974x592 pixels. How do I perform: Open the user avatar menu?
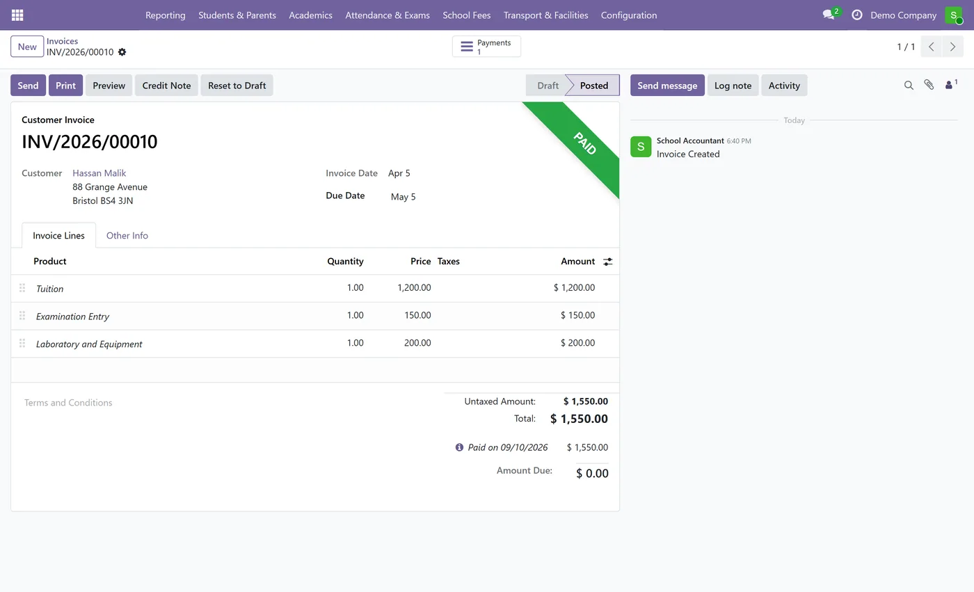click(953, 15)
